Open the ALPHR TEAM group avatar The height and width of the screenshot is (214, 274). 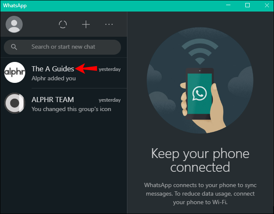[15, 103]
